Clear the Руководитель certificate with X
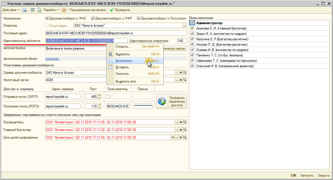This screenshot has width=333, height=180. 181,122
